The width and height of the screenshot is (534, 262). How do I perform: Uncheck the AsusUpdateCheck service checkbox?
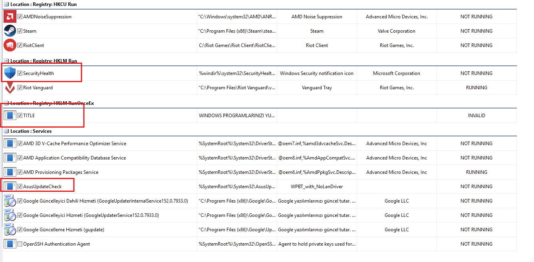click(20, 187)
